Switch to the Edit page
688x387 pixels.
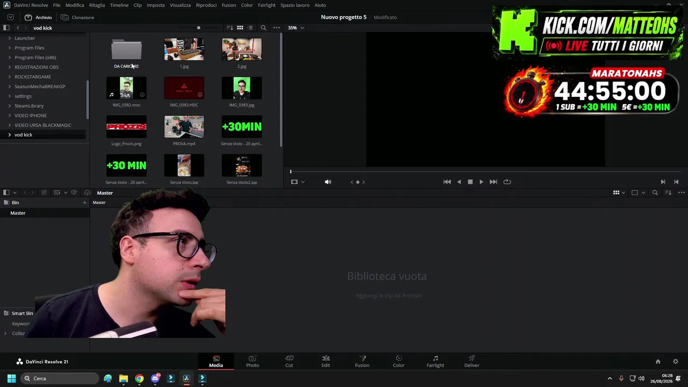(x=326, y=361)
